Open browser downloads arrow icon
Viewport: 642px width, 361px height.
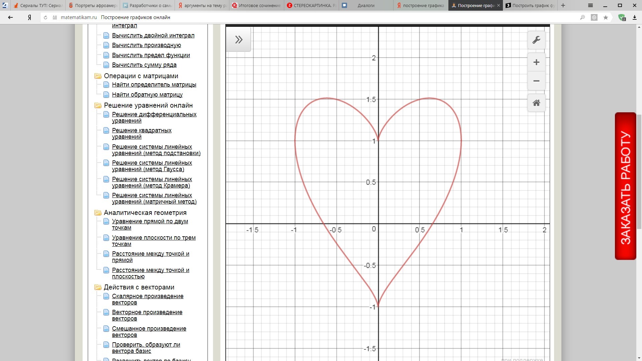[634, 17]
